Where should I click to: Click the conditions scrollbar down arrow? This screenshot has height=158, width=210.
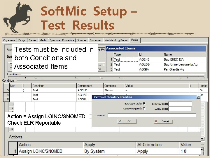(202, 139)
